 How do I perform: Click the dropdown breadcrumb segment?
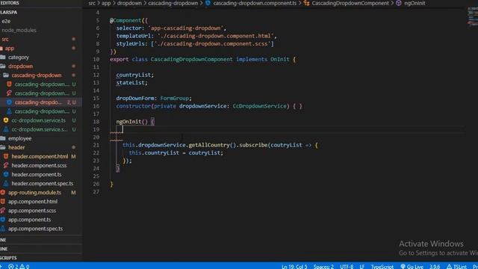pyautogui.click(x=129, y=3)
